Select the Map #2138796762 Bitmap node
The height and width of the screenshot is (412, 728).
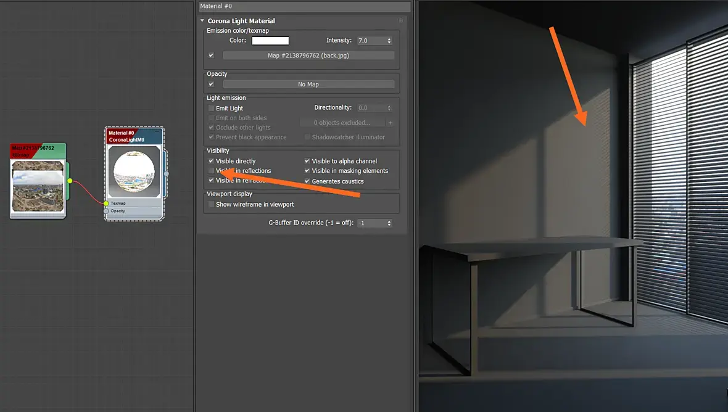click(38, 150)
